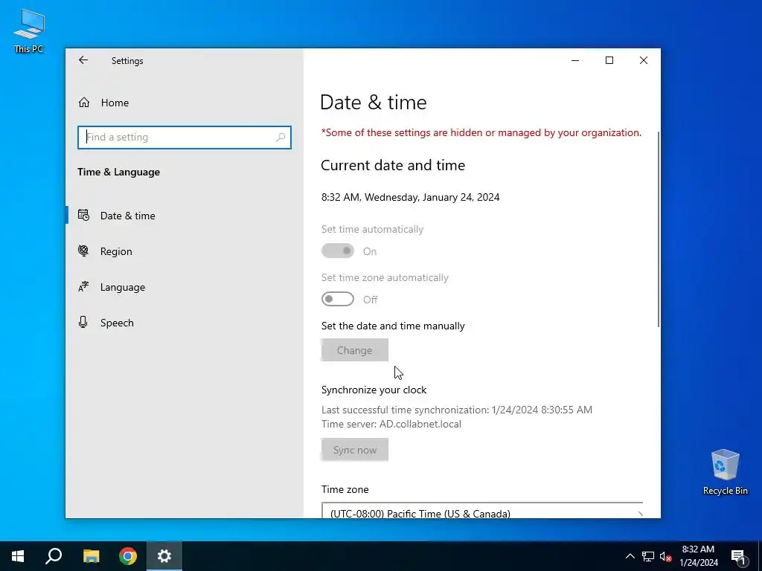Click the Date & time page title
Viewport: 762px width, 571px height.
(x=374, y=103)
